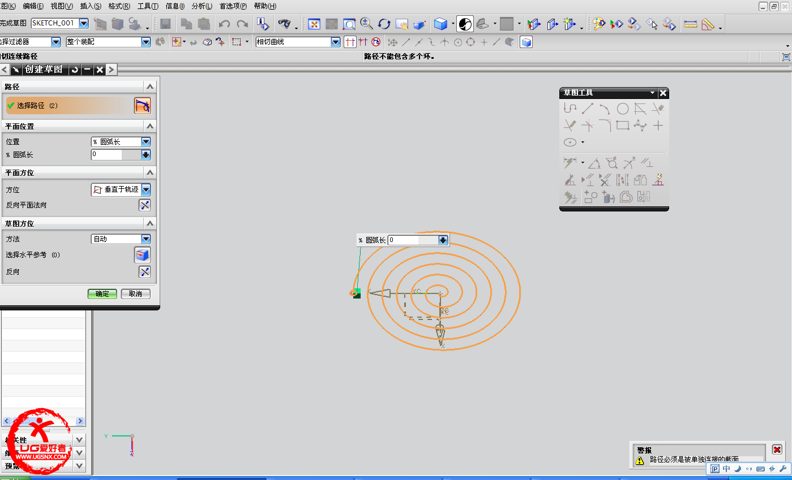Click 完成草图 finish sketch button
792x480 pixels.
(14, 23)
